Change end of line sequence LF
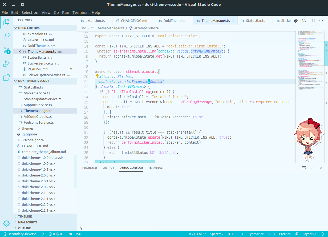The width and height of the screenshot is (328, 237). (x=242, y=234)
